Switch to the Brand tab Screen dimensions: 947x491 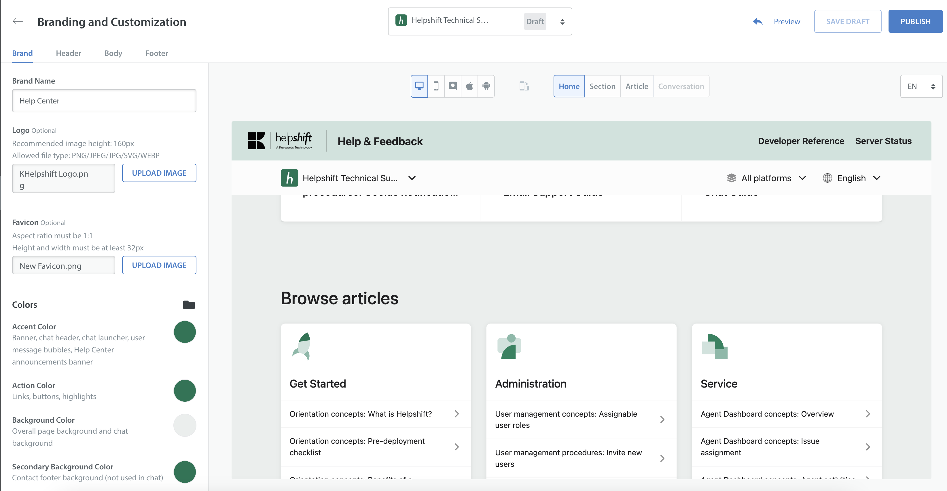(22, 53)
